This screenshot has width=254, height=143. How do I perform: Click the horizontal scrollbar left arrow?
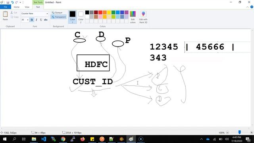[x=1, y=128]
